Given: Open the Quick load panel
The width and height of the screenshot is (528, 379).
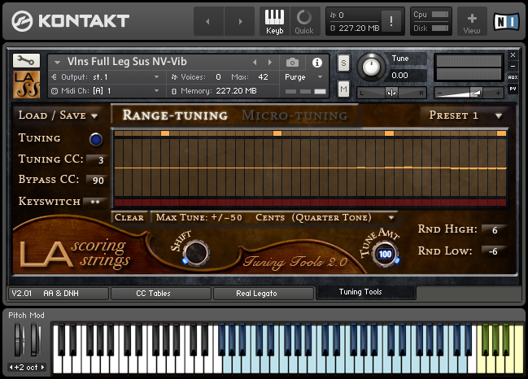Looking at the screenshot, I should point(304,21).
